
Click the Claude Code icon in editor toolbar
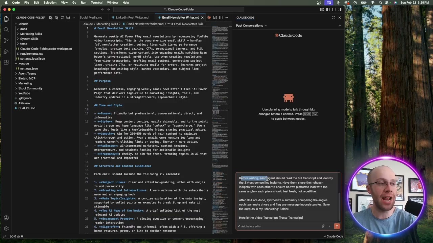pos(209,18)
